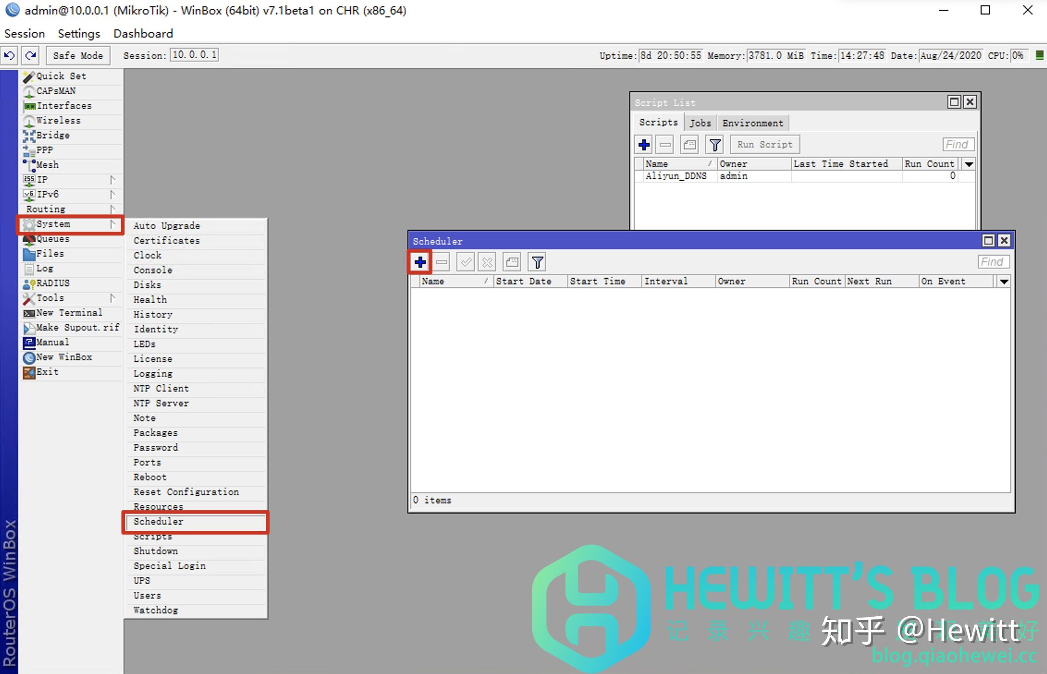
Task: Expand the IP submenu arrow
Action: pos(112,179)
